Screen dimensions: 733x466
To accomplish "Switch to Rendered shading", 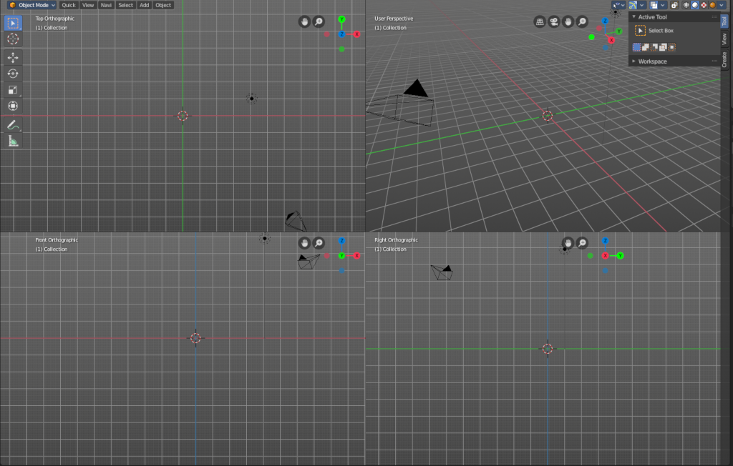I will coord(713,5).
